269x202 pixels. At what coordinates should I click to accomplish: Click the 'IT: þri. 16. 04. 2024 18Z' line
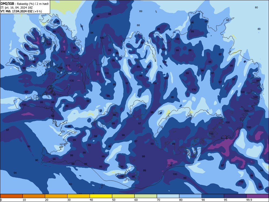(17, 8)
